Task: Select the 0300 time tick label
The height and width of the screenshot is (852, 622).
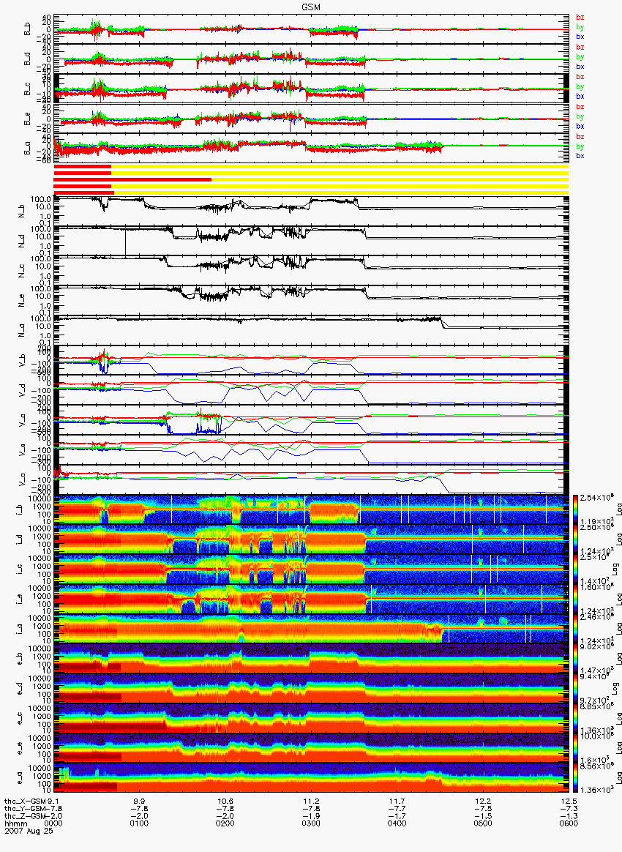Action: (x=311, y=823)
